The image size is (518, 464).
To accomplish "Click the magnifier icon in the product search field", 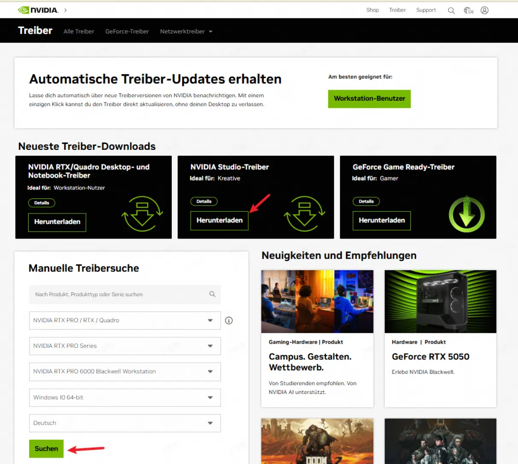I will [212, 294].
